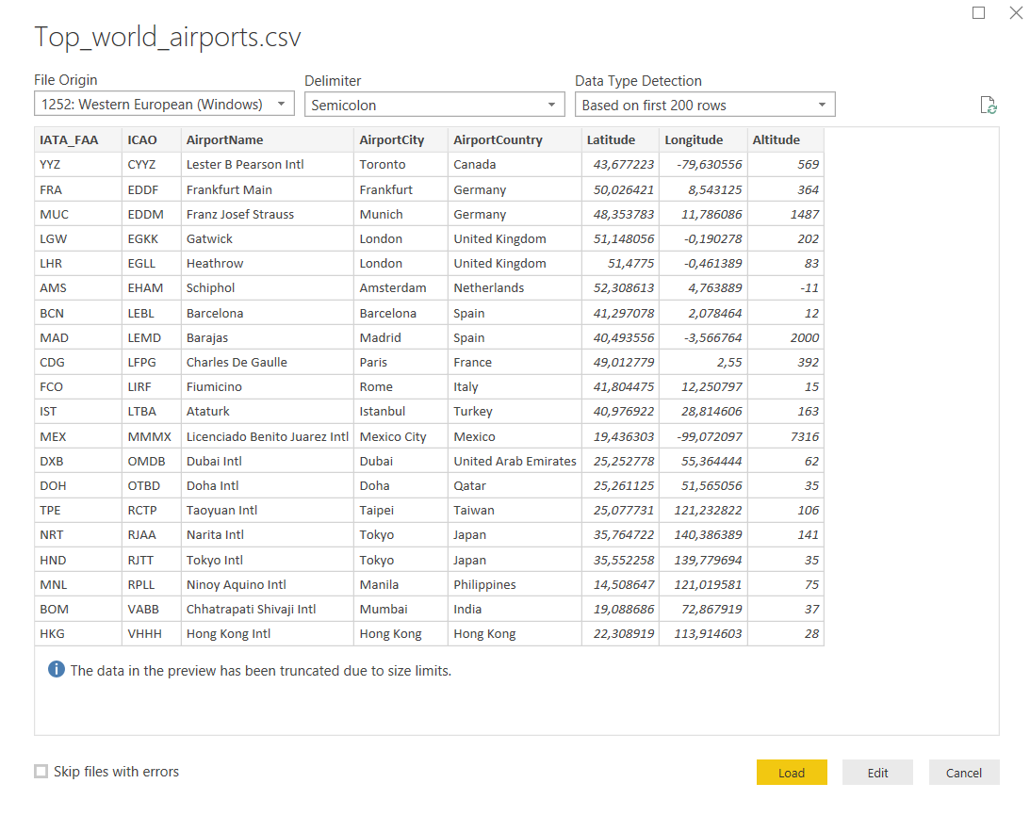Select the Latitude column header
Image resolution: width=1030 pixels, height=816 pixels.
613,139
